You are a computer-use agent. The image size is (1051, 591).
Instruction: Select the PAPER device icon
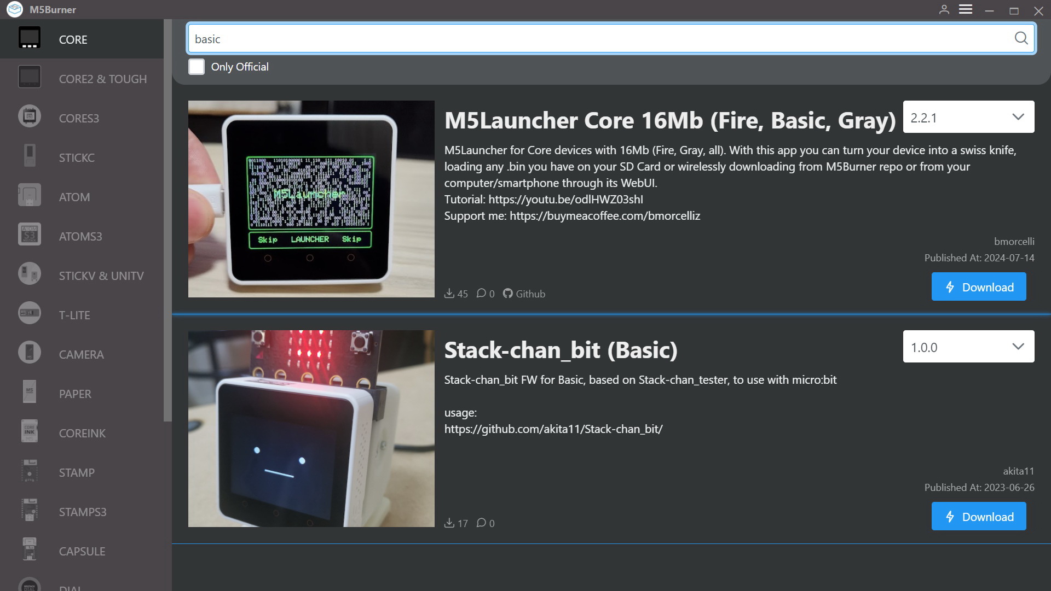(30, 392)
